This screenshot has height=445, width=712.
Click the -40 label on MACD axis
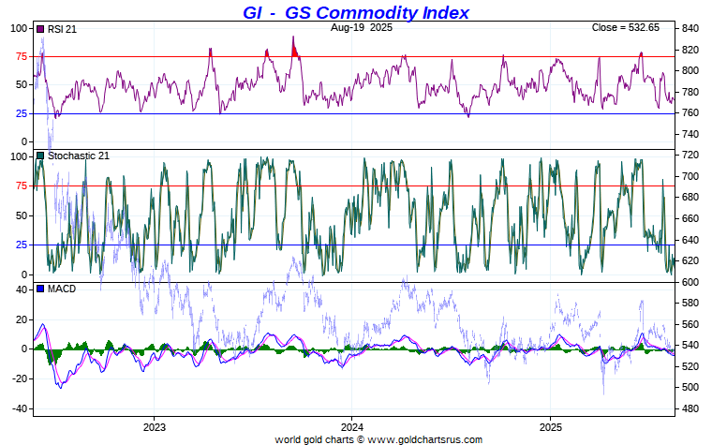[17, 408]
